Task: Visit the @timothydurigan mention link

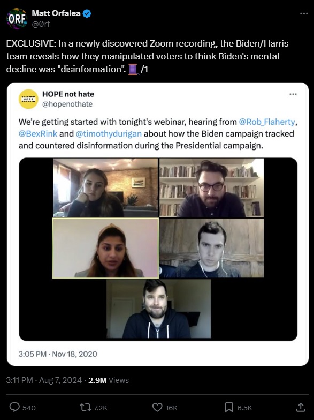Action: point(109,134)
